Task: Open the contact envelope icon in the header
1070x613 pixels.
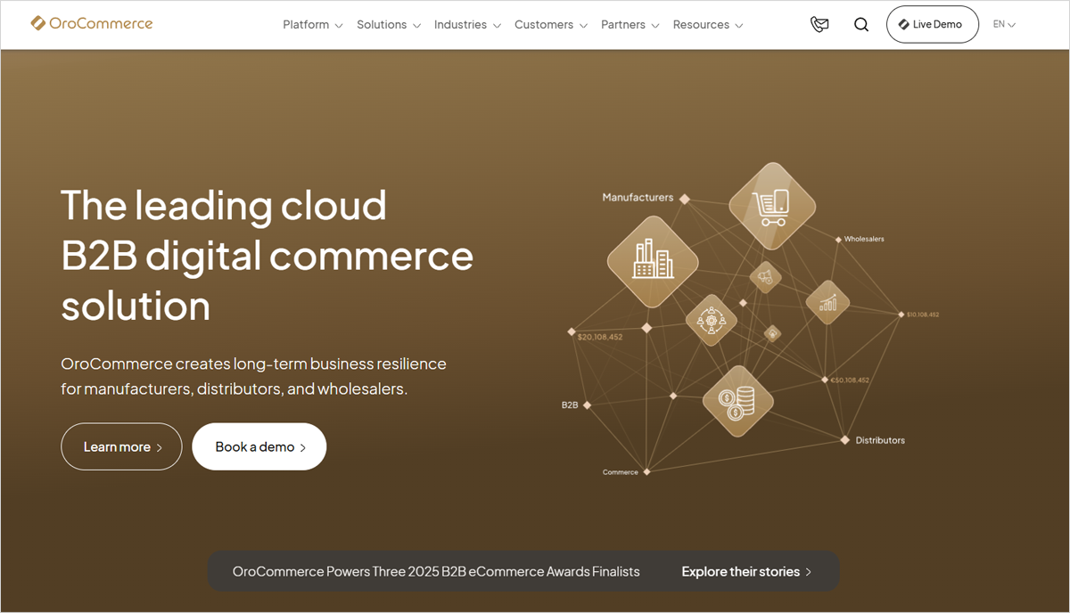Action: 819,25
